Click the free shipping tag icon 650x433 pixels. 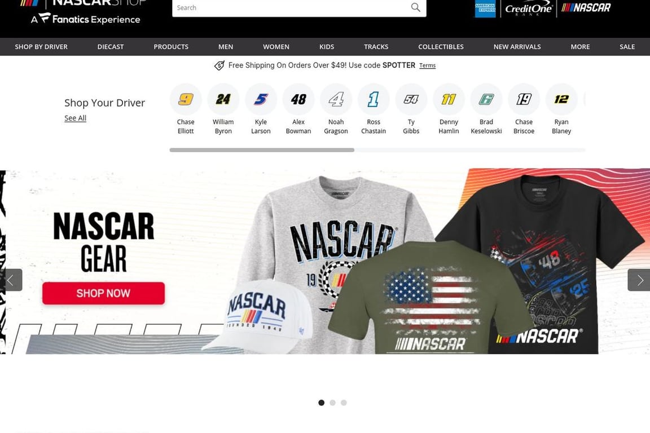(x=219, y=65)
